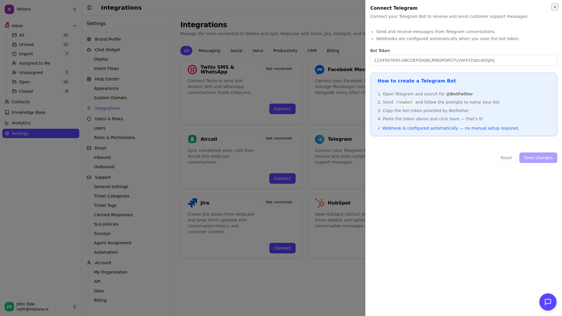The width and height of the screenshot is (562, 316).
Task: Open Intent Flows settings
Action: pyautogui.click(x=106, y=68)
